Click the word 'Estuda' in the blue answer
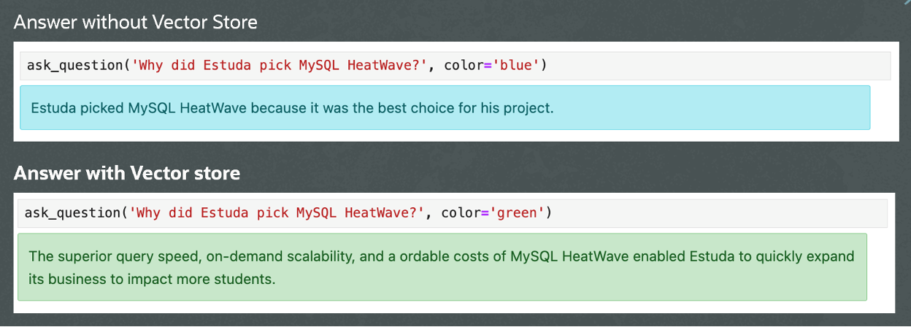The image size is (911, 327). 53,108
